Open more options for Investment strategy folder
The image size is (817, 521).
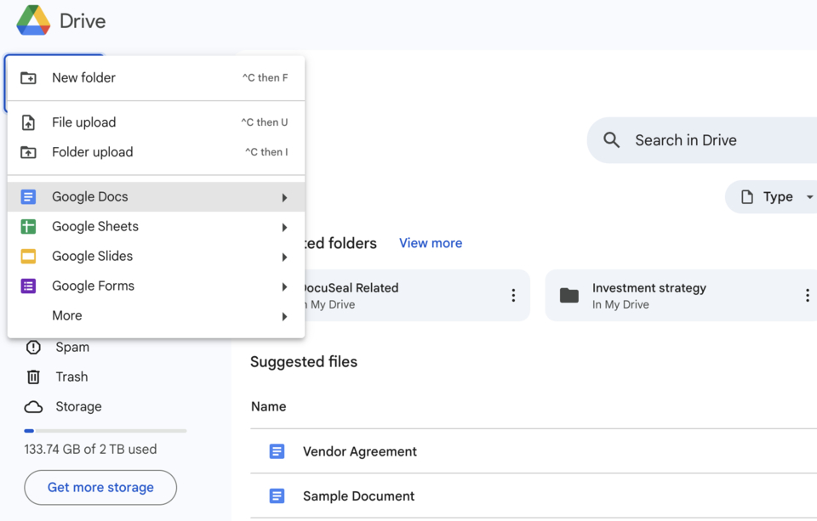807,295
